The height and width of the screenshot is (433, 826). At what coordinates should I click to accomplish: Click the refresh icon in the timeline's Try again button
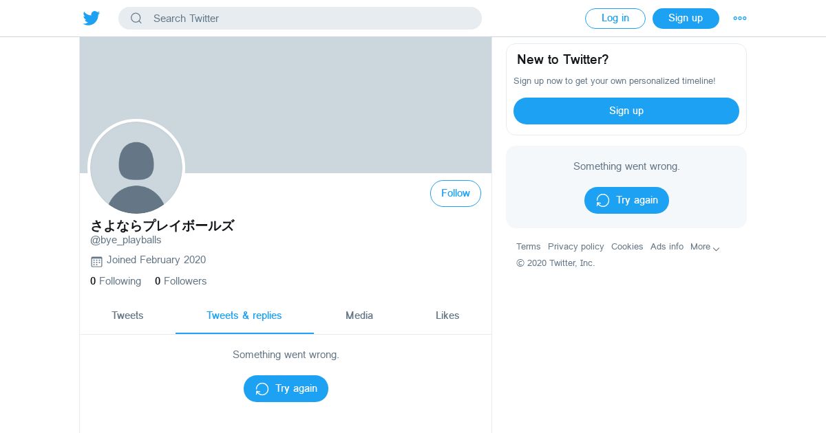point(262,389)
